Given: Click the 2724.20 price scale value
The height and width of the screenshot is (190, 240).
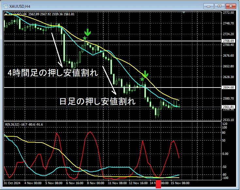Looking at the screenshot, I should coord(228,34).
